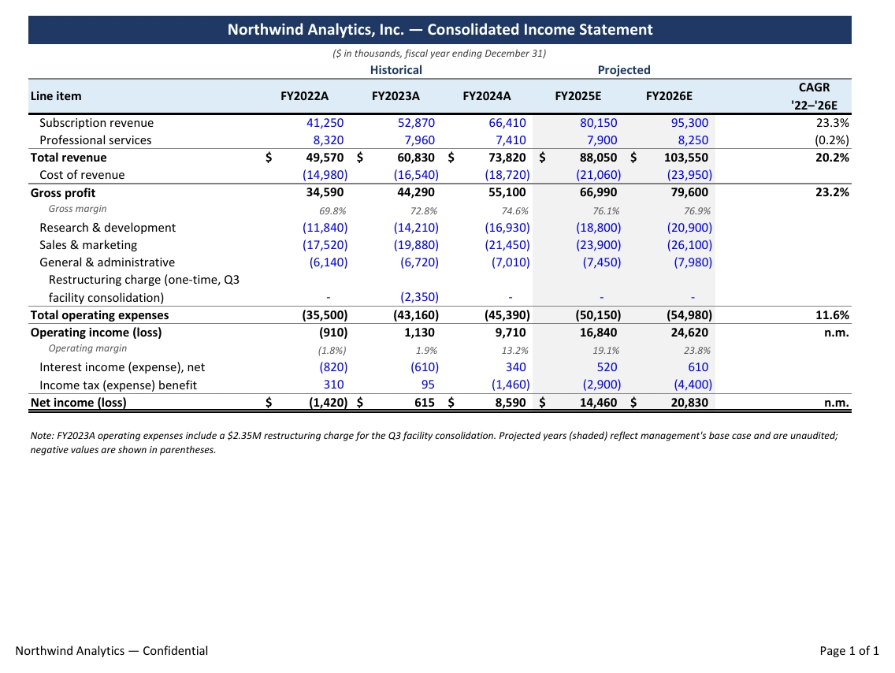The height and width of the screenshot is (673, 895).
Task: Click the Operating margin row label
Action: coord(87,348)
